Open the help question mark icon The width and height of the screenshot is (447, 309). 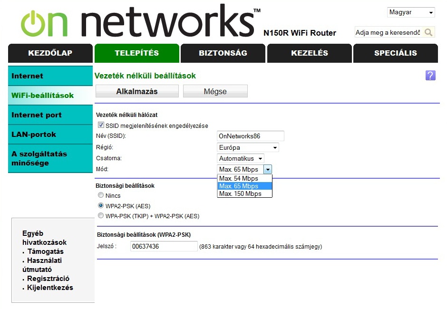[x=430, y=75]
